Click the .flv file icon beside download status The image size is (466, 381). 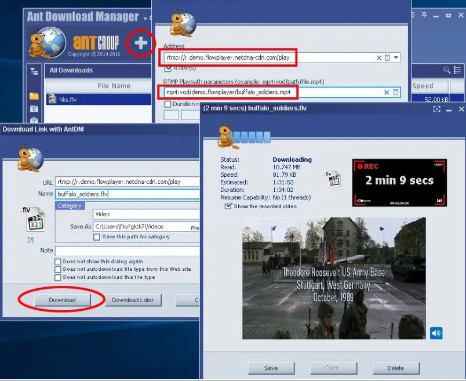[x=334, y=179]
